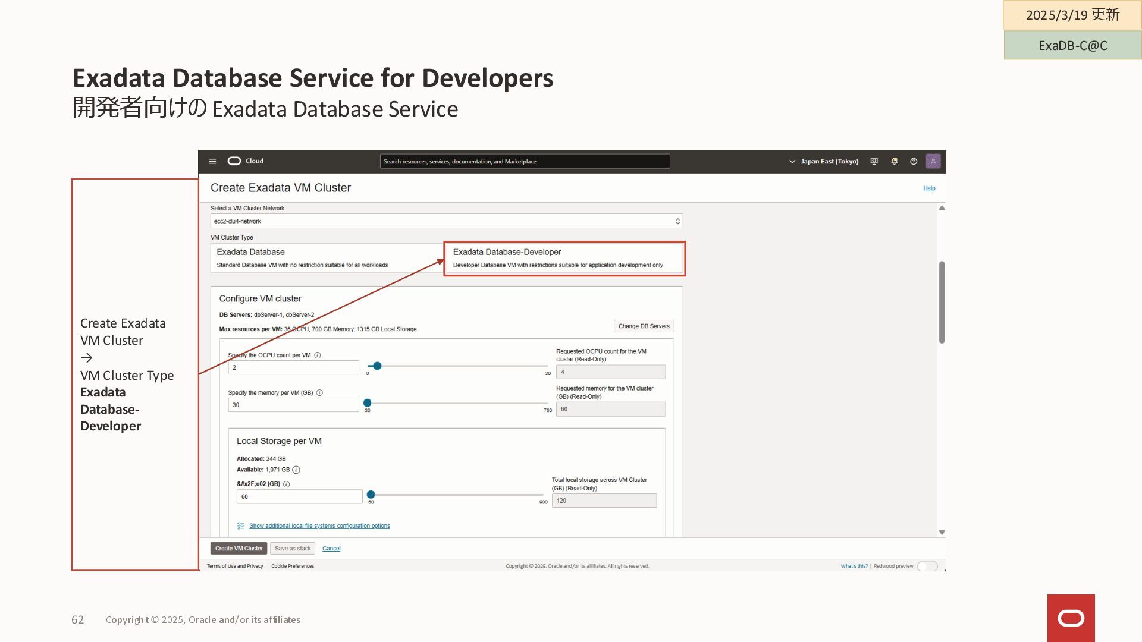Open the announcements bell icon
1142x642 pixels.
pyautogui.click(x=894, y=161)
